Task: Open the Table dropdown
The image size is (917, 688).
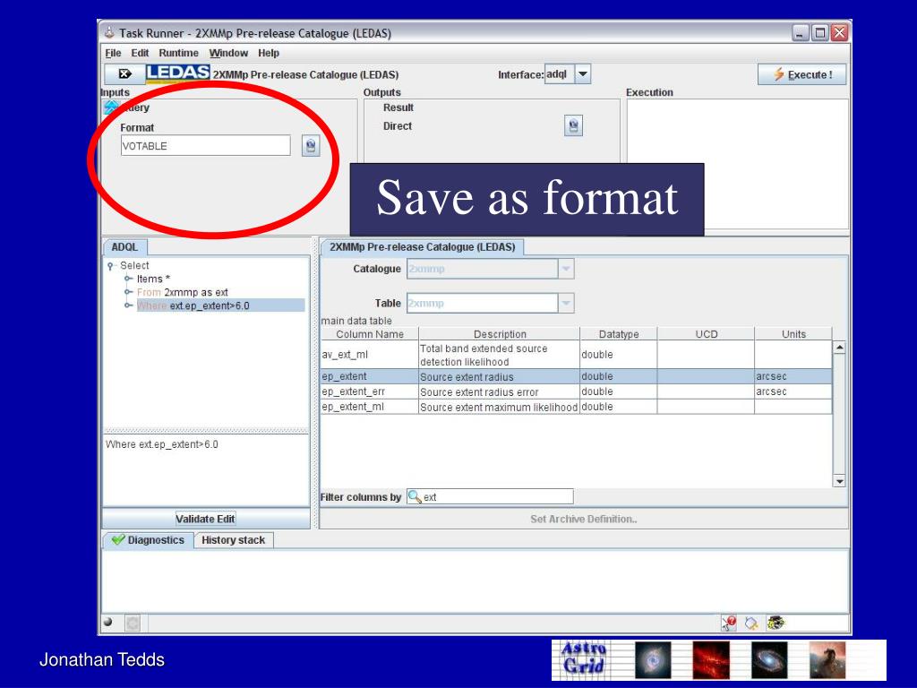Action: 566,303
